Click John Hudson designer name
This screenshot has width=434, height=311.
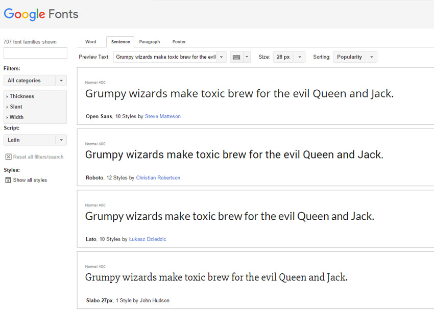(x=154, y=300)
